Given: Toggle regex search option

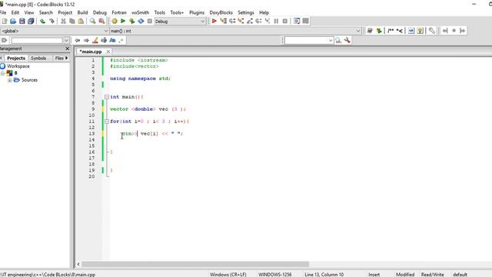Looking at the screenshot, I should [x=121, y=40].
